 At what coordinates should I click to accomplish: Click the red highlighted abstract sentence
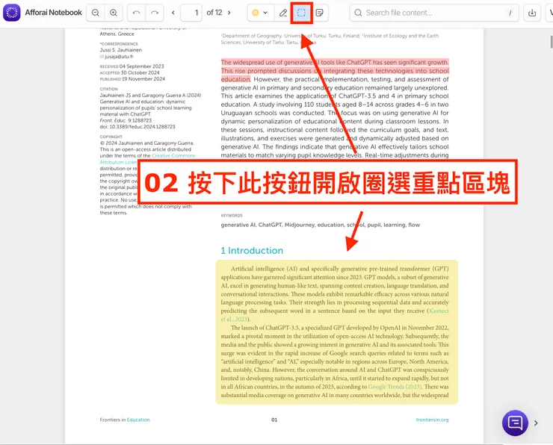[x=335, y=71]
